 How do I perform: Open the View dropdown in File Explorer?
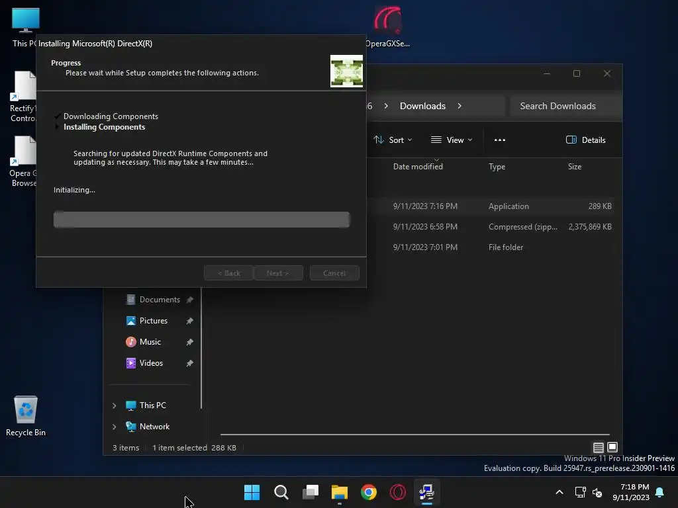(x=452, y=140)
